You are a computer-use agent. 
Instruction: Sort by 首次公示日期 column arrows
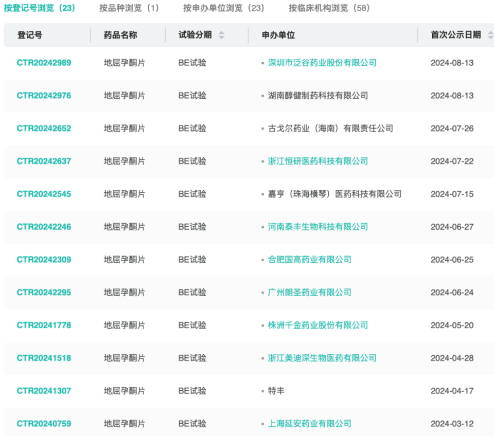pos(490,35)
